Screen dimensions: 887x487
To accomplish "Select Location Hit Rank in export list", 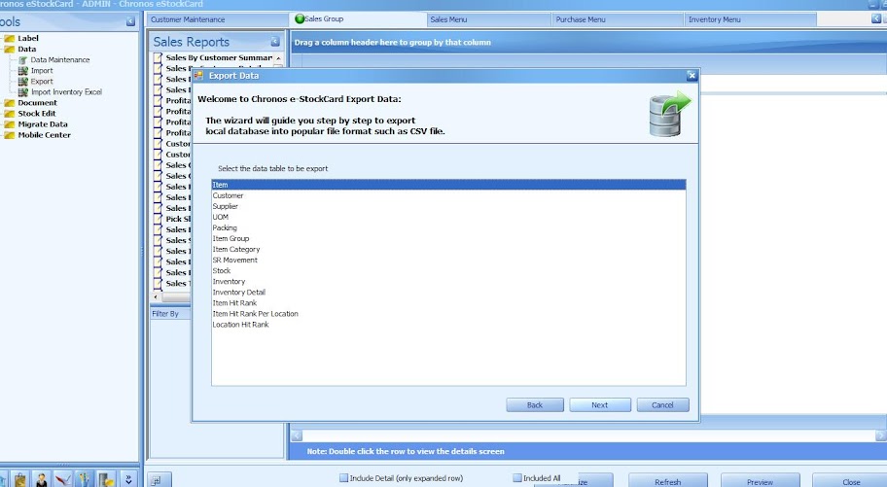I will tap(448, 325).
